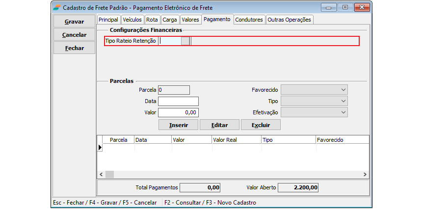Go to the Carga tab

(169, 20)
